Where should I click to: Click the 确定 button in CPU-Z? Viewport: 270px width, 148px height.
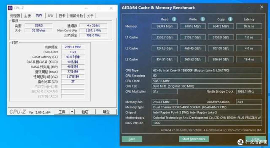tap(106, 112)
